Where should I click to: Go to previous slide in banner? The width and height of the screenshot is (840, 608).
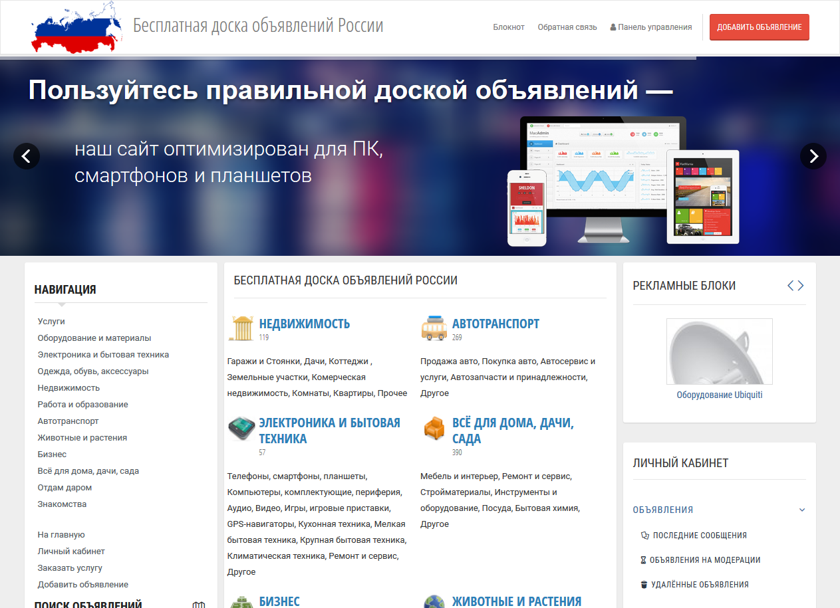tap(27, 156)
